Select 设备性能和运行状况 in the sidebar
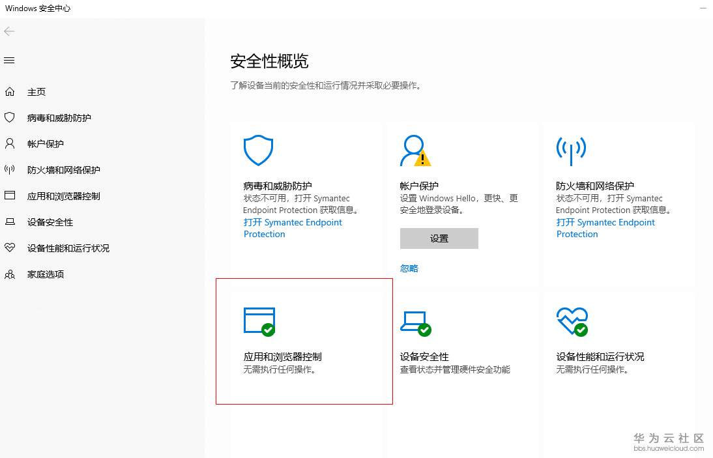Image resolution: width=713 pixels, height=458 pixels. [x=68, y=248]
